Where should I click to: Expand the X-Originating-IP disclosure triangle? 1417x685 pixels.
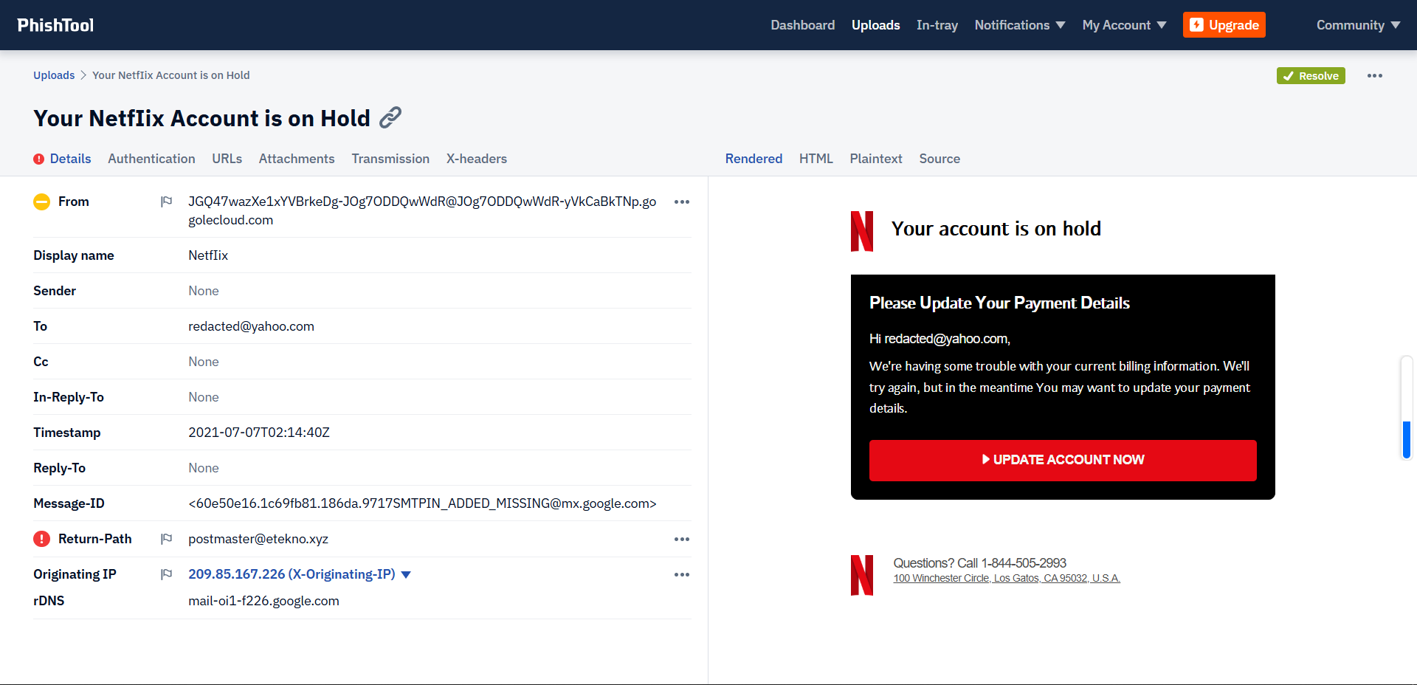[x=407, y=574]
